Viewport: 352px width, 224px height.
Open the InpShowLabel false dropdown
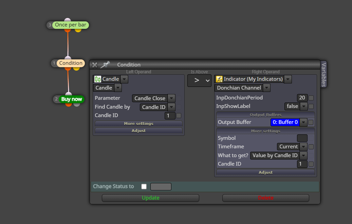(304, 106)
